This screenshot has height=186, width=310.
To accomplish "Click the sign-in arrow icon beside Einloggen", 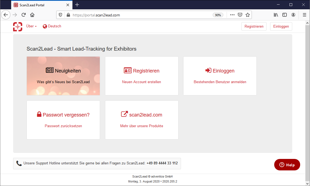I will pos(208,70).
